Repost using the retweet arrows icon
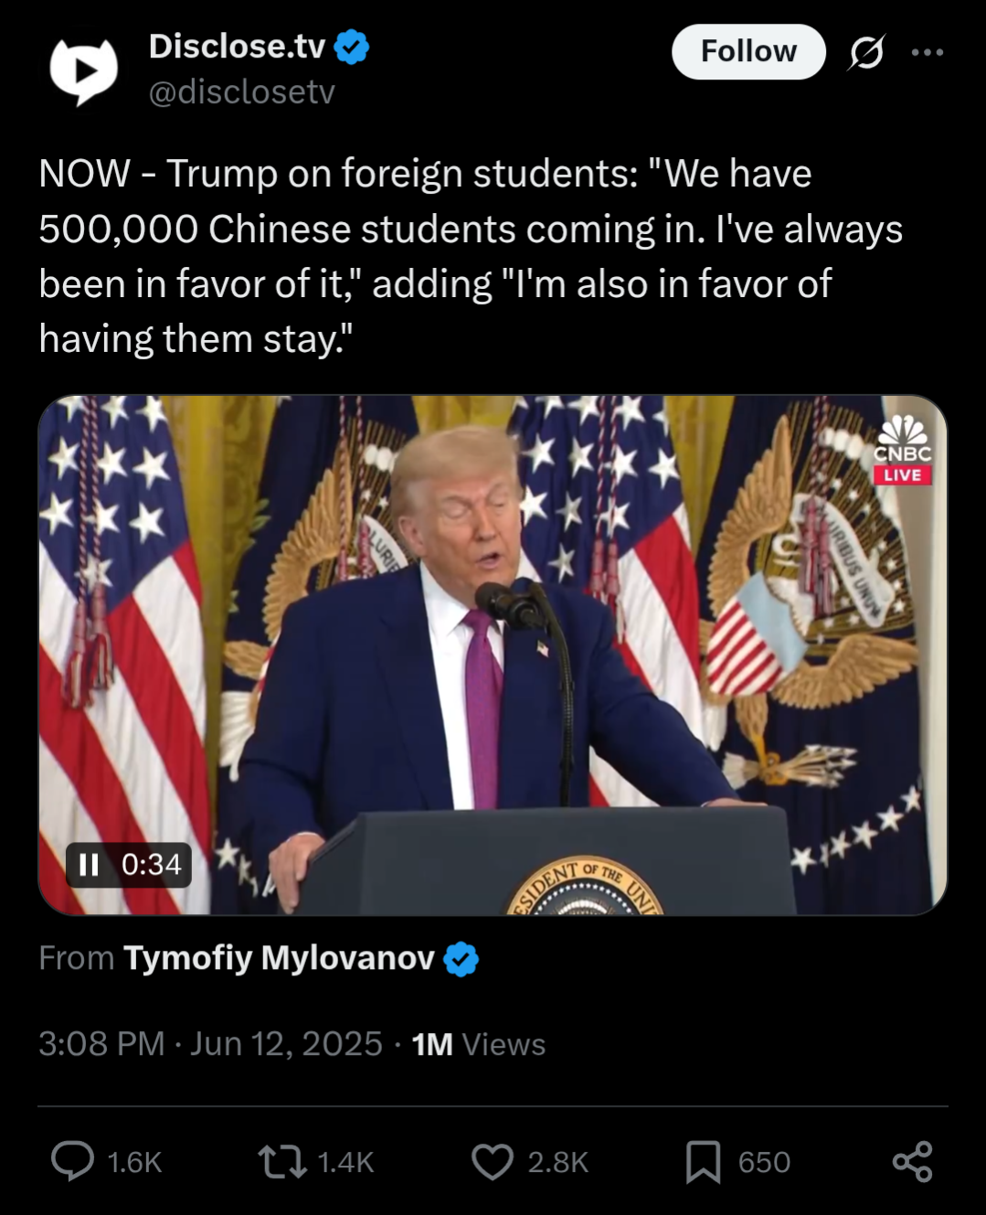 point(282,1162)
